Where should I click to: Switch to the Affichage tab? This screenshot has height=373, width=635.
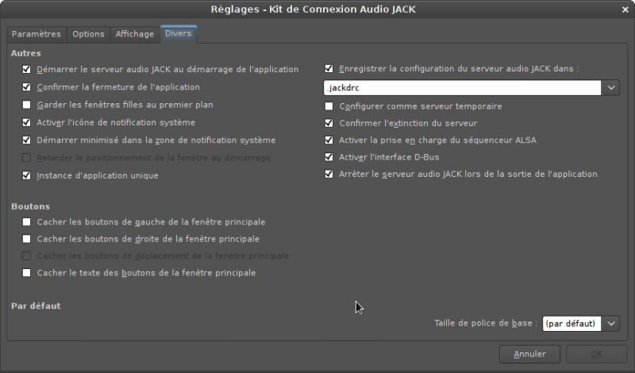click(x=134, y=34)
